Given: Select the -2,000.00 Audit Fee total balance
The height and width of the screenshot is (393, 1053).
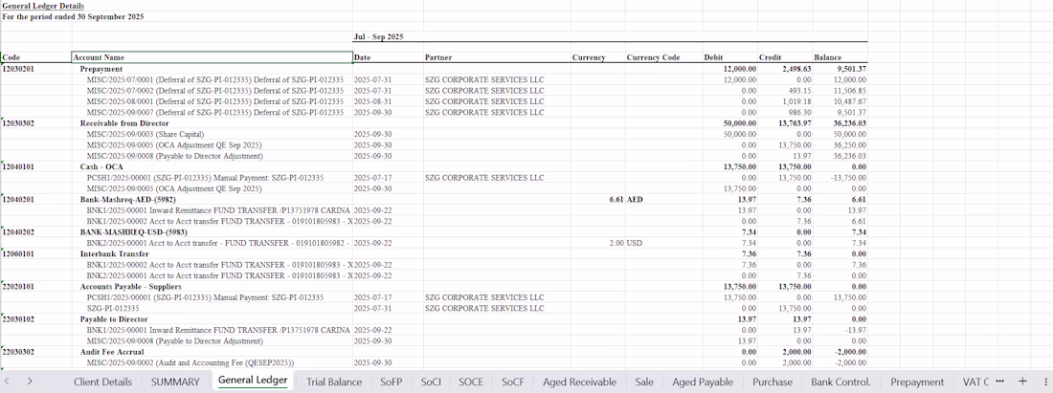Looking at the screenshot, I should (840, 352).
